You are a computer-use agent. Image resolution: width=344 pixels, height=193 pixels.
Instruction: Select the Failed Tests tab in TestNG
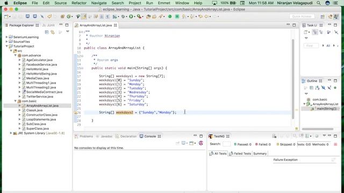(x=240, y=154)
